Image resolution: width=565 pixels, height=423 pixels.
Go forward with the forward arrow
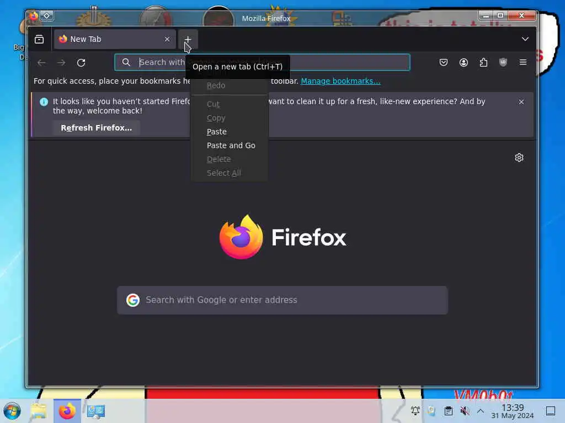pos(61,63)
